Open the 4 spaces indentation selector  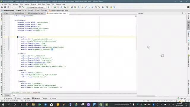(161, 101)
